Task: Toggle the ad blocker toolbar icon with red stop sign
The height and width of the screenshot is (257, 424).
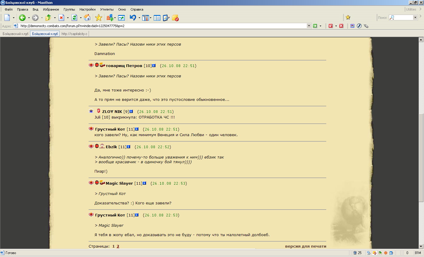Action: [175, 18]
